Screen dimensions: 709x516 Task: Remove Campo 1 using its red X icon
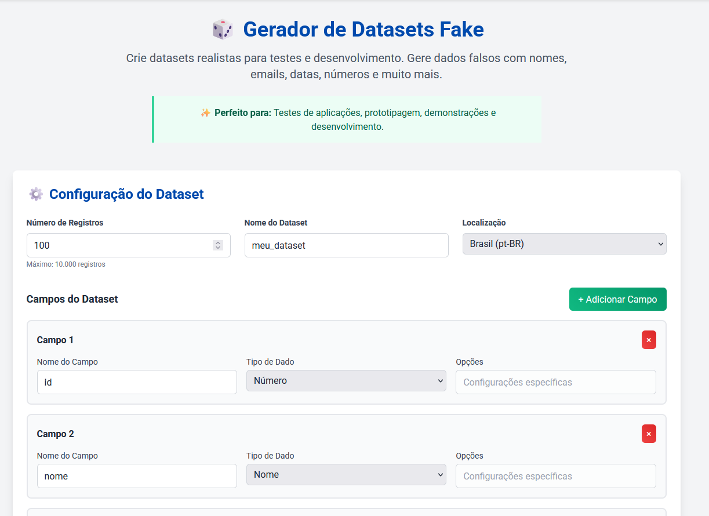(648, 340)
